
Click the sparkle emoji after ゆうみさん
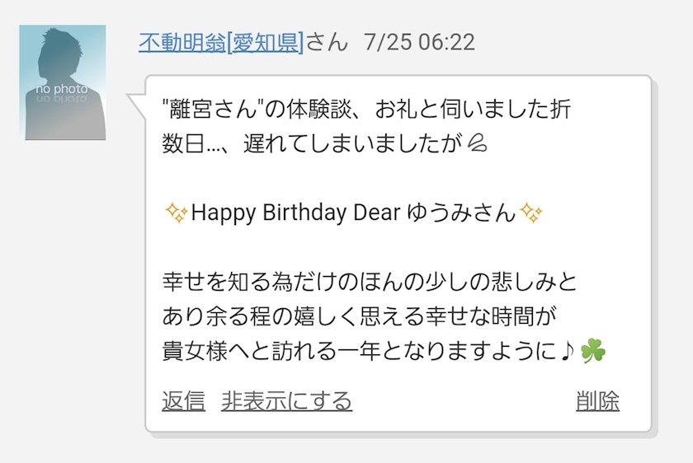(532, 213)
